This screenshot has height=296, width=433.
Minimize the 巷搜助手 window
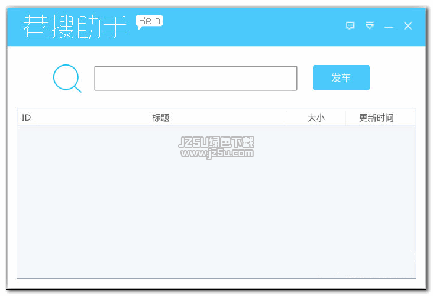pyautogui.click(x=389, y=27)
